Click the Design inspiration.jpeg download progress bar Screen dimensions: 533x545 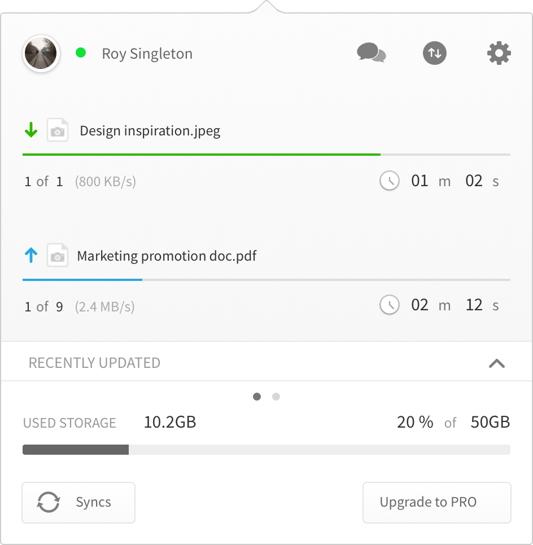(266, 155)
